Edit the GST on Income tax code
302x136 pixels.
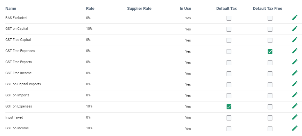tap(295, 128)
